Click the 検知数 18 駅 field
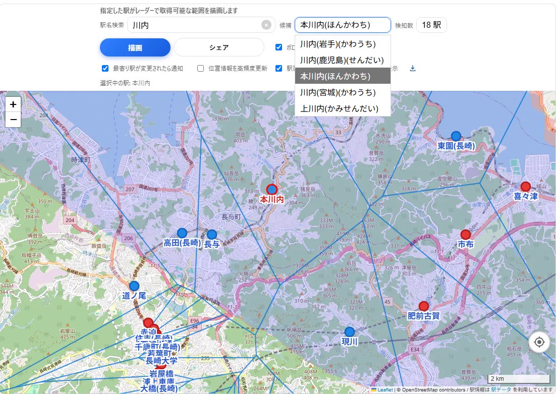 (x=431, y=25)
